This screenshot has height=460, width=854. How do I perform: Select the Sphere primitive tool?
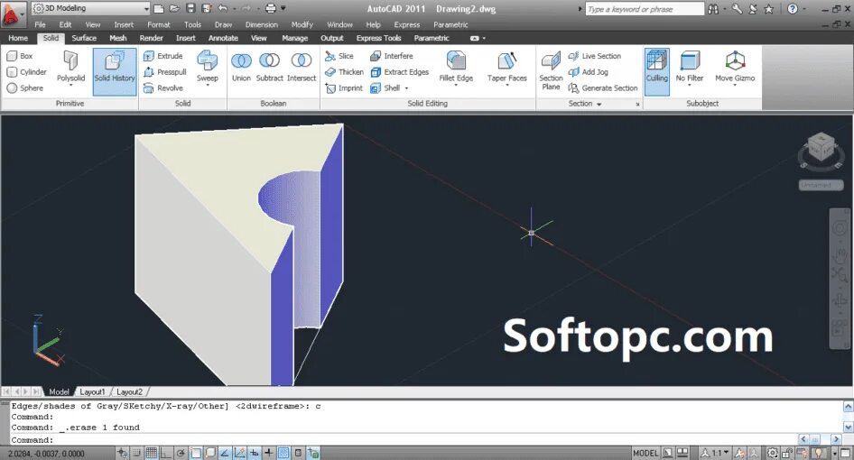[x=25, y=87]
